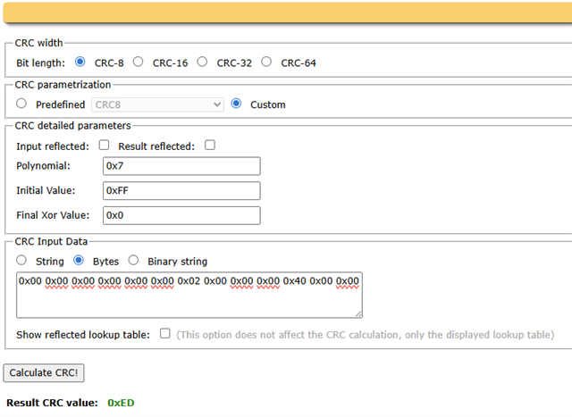Click the CRC-16 label text
Image resolution: width=572 pixels, height=417 pixels.
tap(170, 63)
